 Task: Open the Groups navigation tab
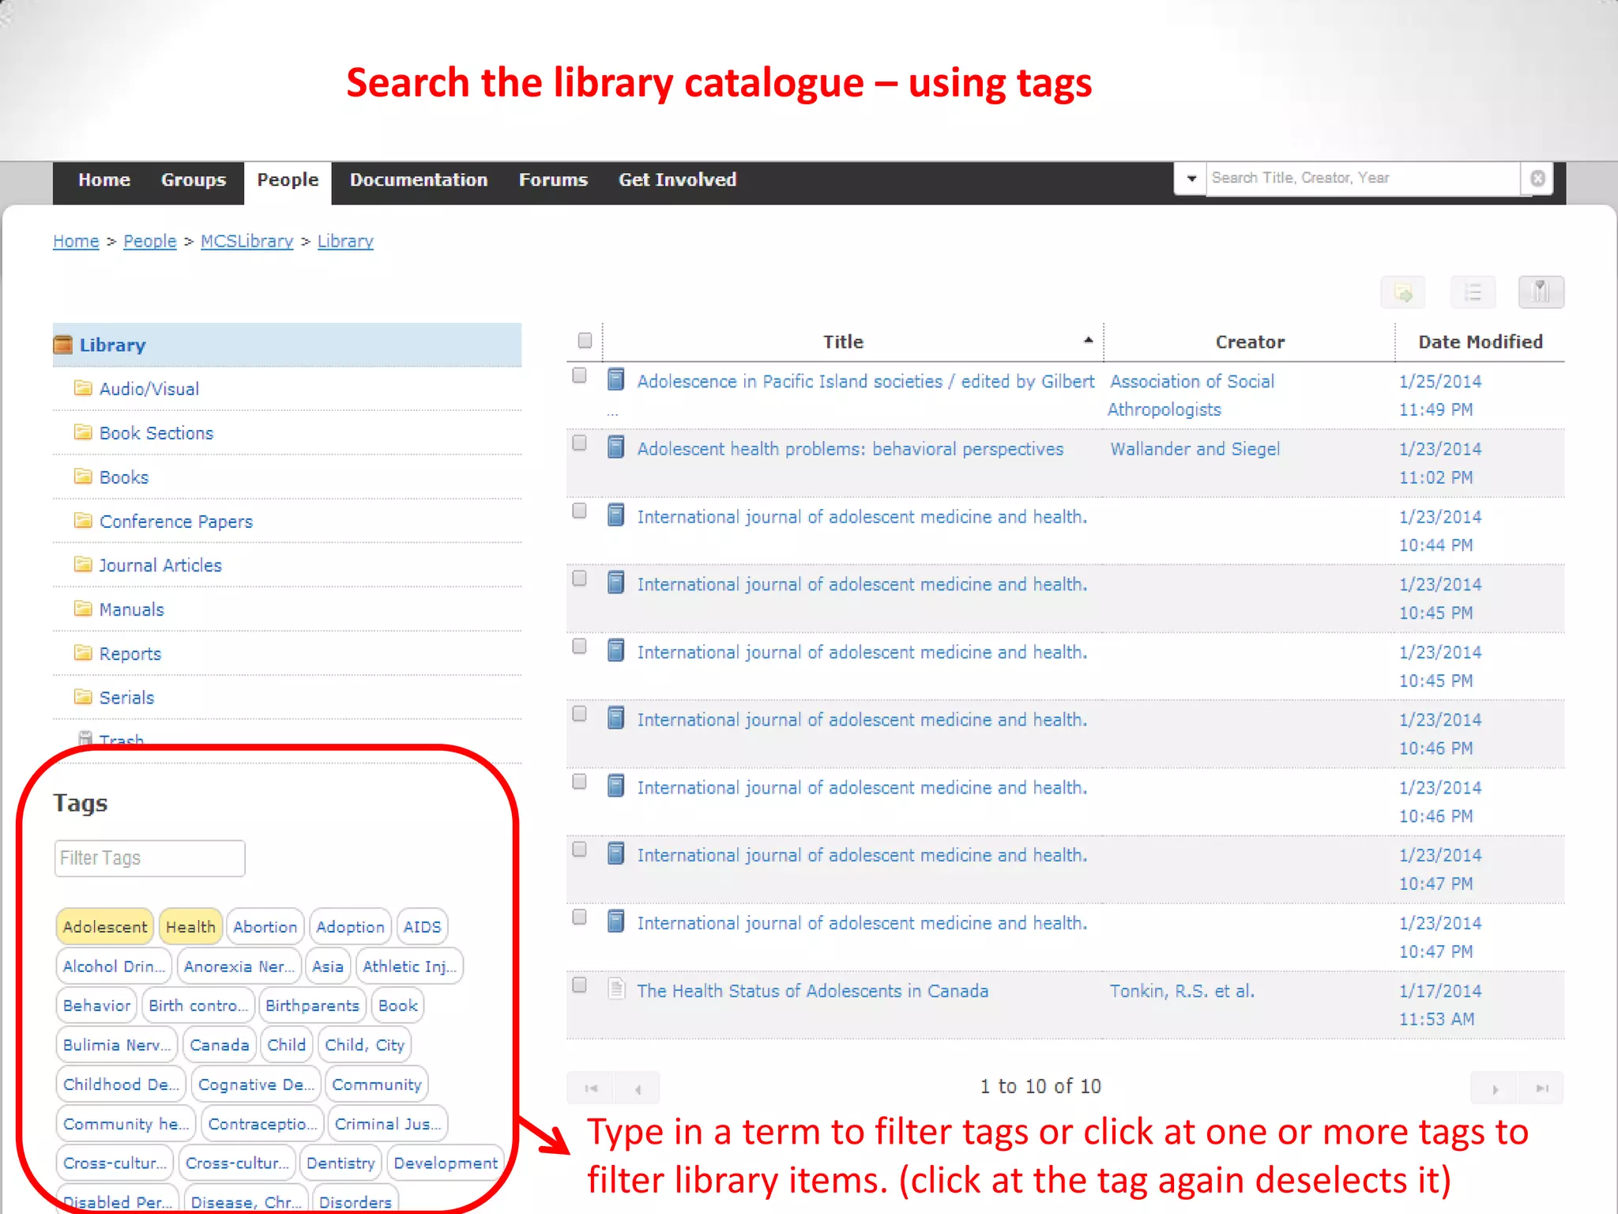[194, 180]
